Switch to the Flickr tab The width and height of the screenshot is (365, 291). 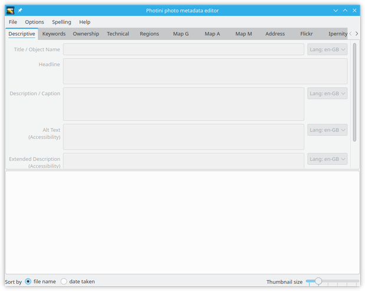[307, 34]
